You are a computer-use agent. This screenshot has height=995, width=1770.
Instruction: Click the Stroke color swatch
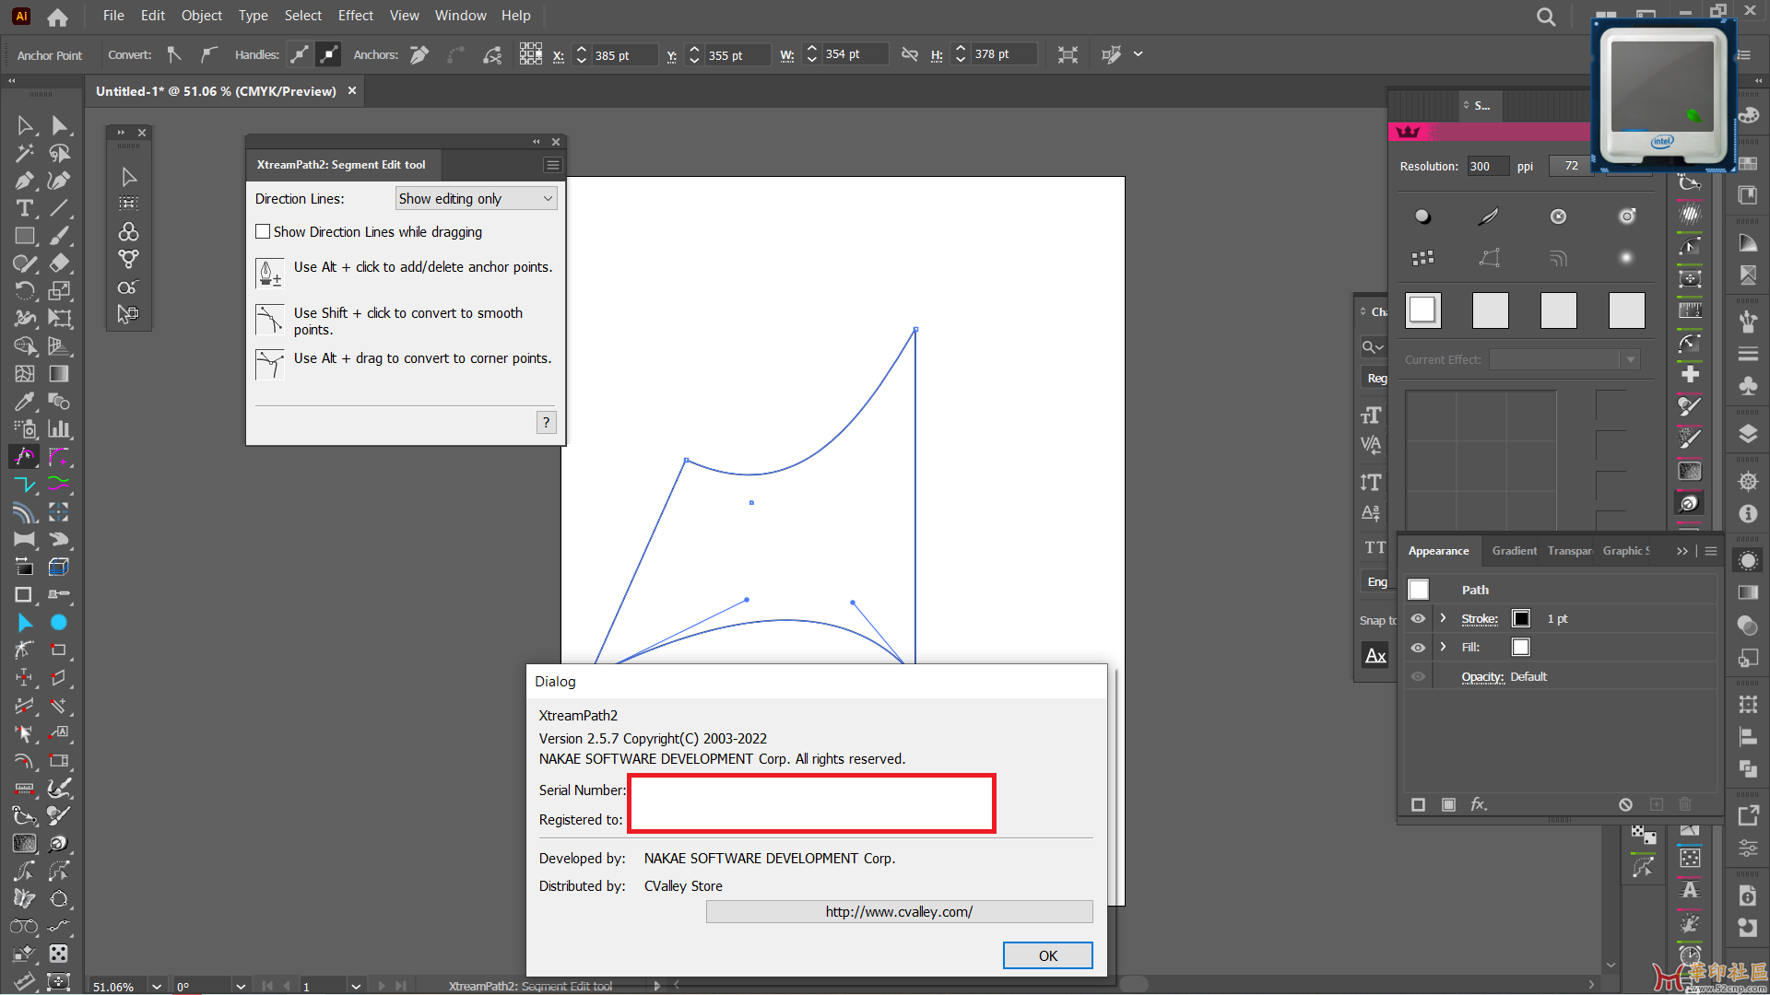tap(1521, 619)
